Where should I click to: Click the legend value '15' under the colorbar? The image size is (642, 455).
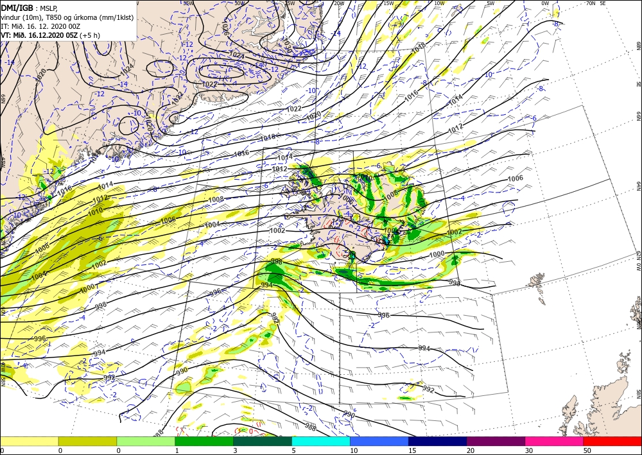[x=412, y=451]
